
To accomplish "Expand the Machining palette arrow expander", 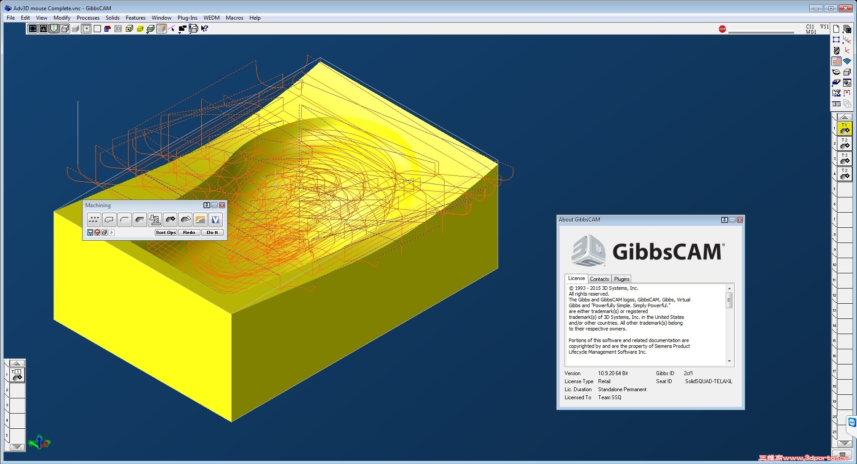I will tap(112, 233).
